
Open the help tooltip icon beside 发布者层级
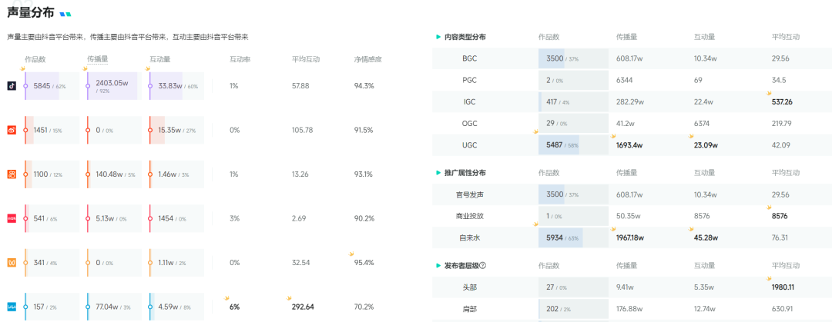[x=482, y=265]
